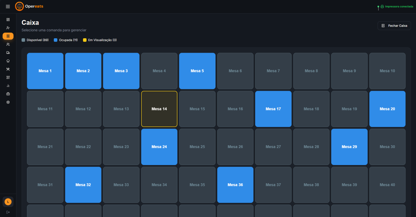Image resolution: width=416 pixels, height=217 pixels.
Task: Click the 'Disponível (89)' legend text
Action: (38, 40)
